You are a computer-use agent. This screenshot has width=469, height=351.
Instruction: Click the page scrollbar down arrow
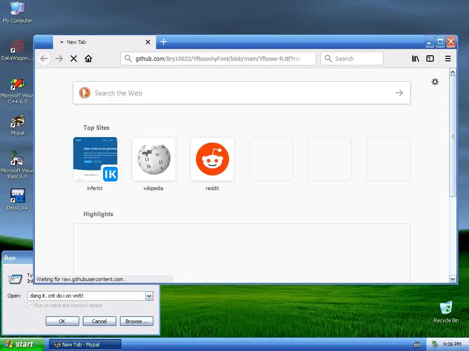pos(453,279)
